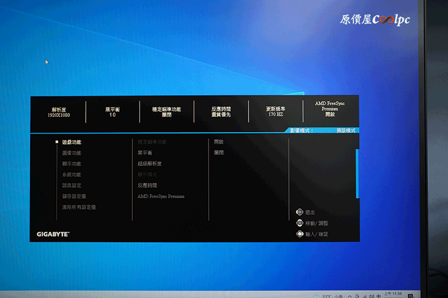This screenshot has width=448, height=298.
Task: Select the 黑平衡 submenu item
Action: coord(144,153)
